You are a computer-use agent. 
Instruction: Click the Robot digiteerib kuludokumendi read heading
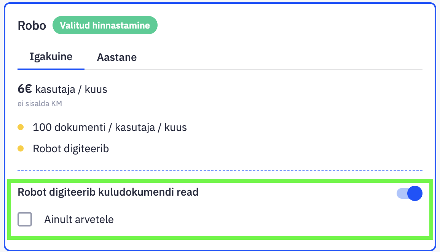tap(108, 192)
